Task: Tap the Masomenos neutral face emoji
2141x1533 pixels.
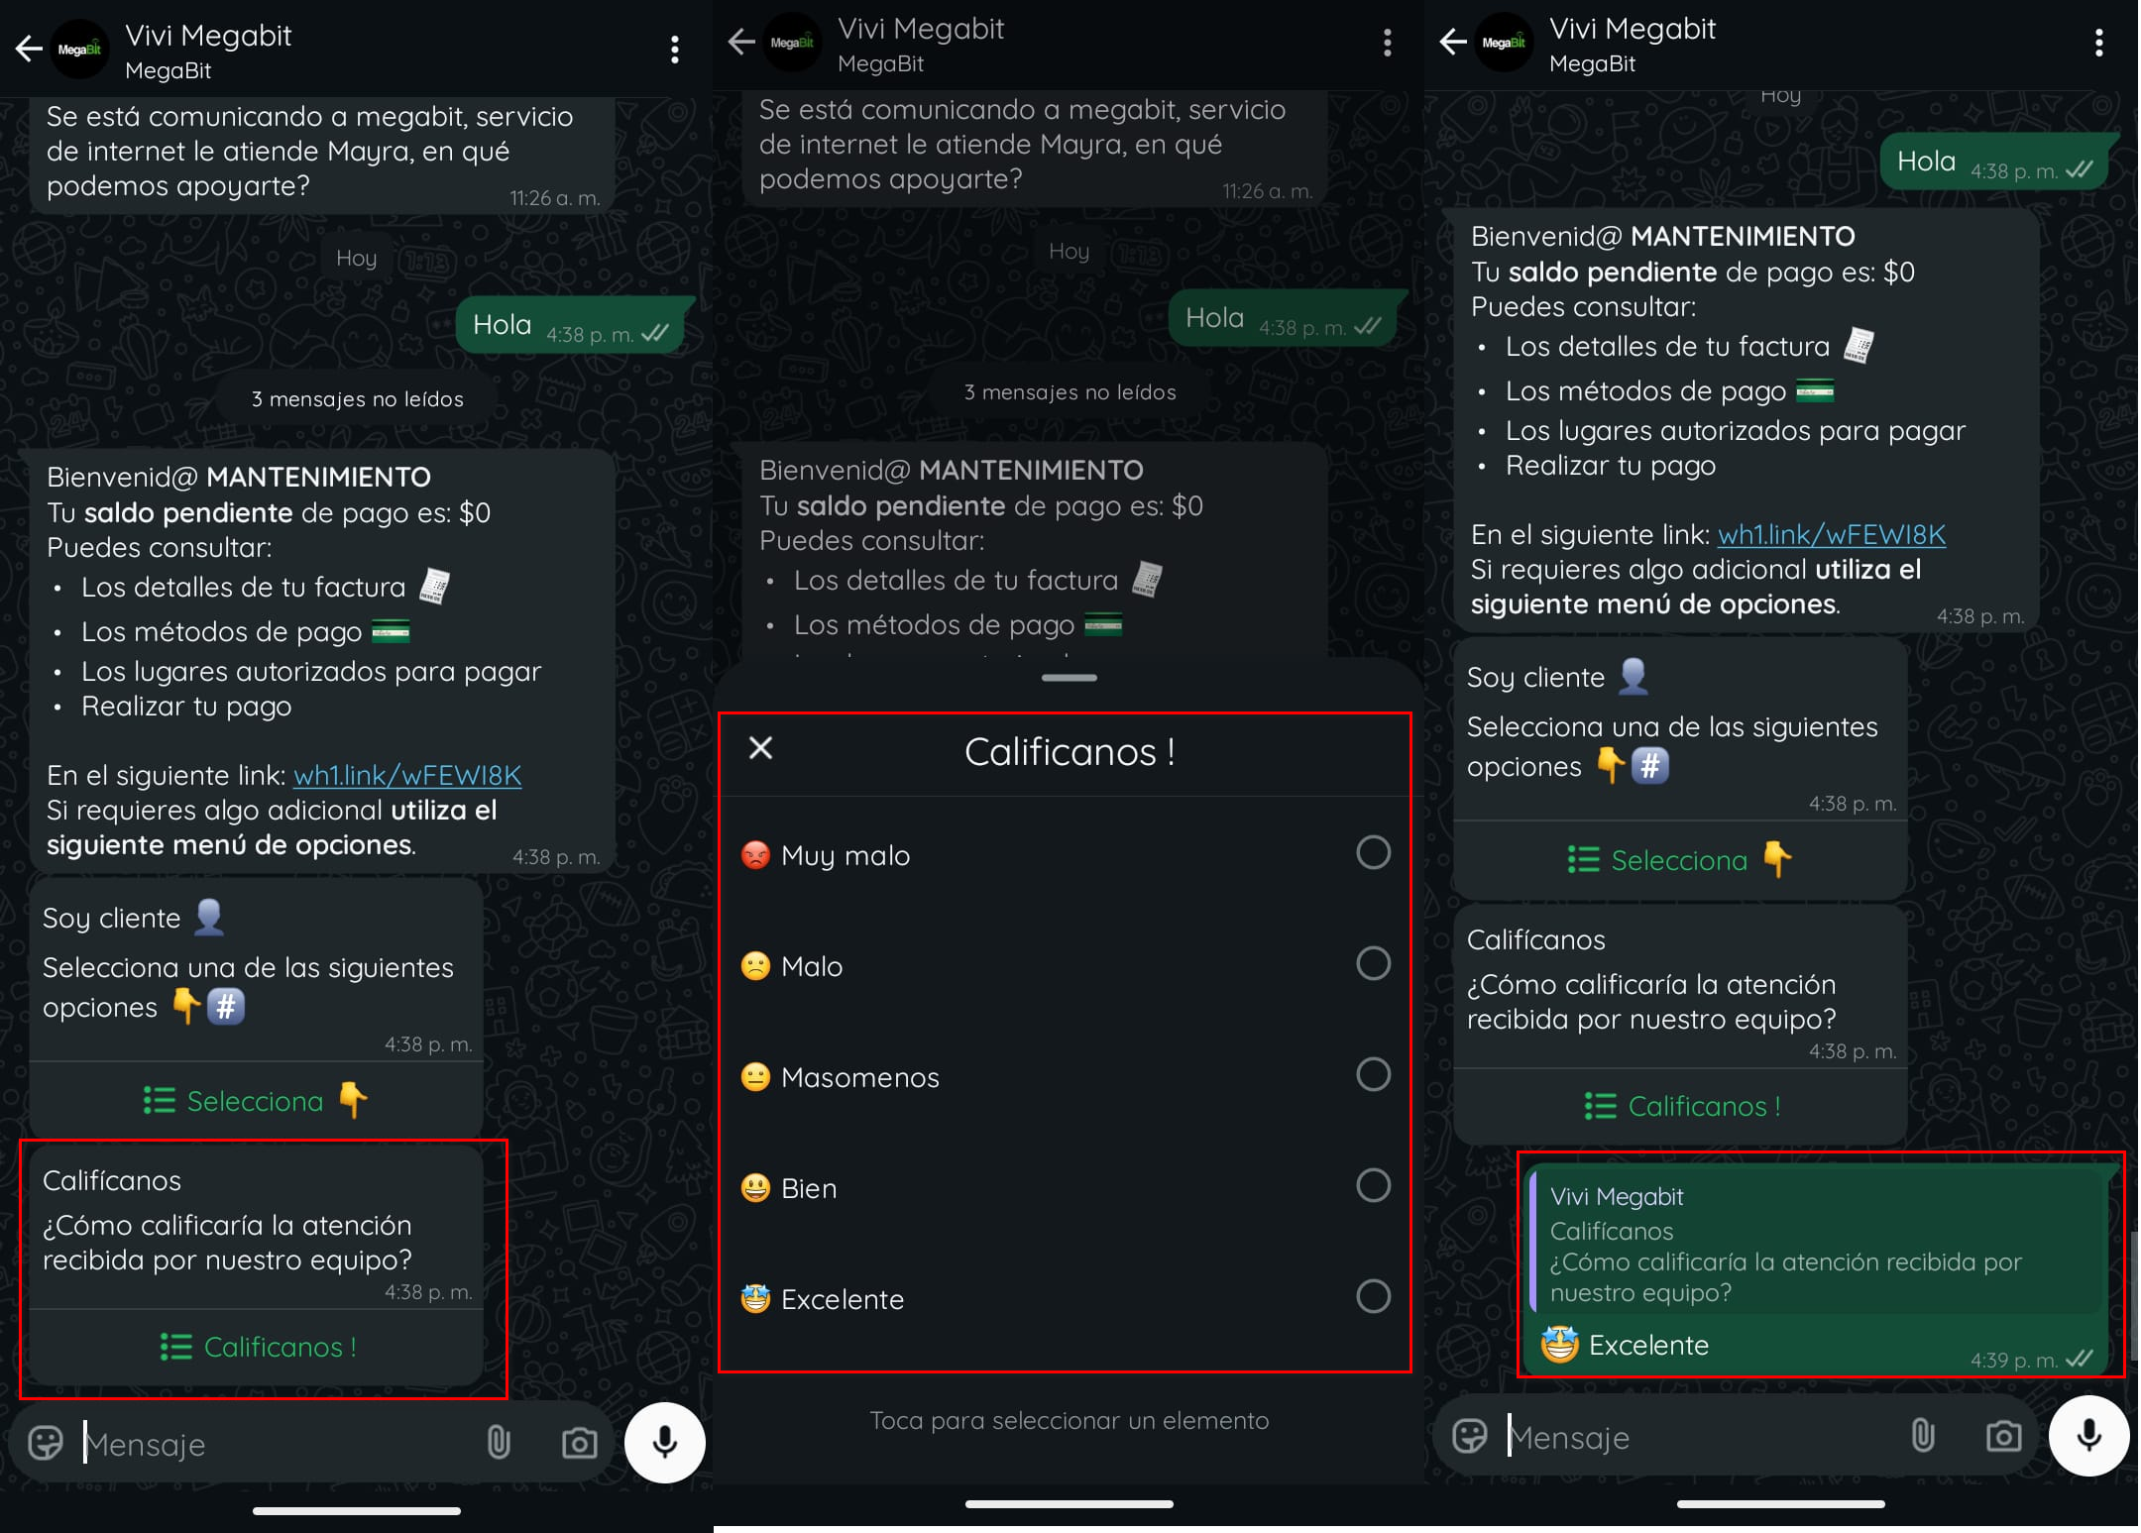Action: point(755,1076)
